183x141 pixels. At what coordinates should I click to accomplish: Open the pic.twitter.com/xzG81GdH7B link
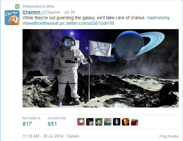(x=87, y=23)
